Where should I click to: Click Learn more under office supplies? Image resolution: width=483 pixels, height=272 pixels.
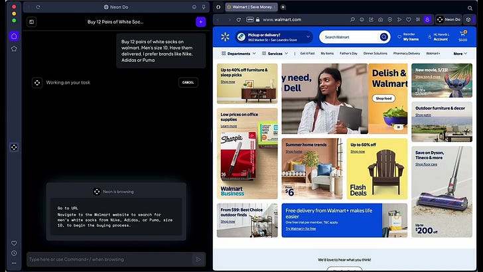click(228, 126)
